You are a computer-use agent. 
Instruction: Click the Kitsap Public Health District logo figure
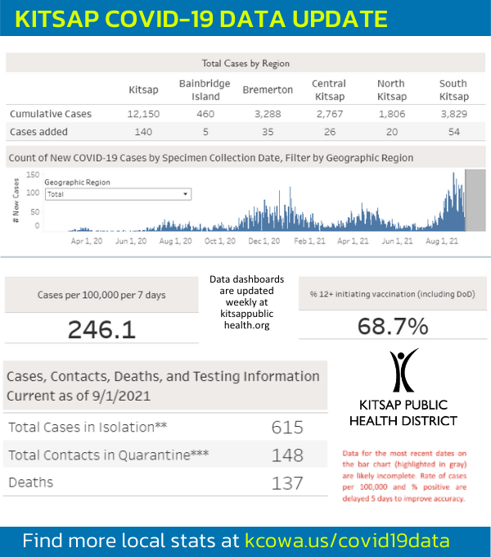(403, 372)
